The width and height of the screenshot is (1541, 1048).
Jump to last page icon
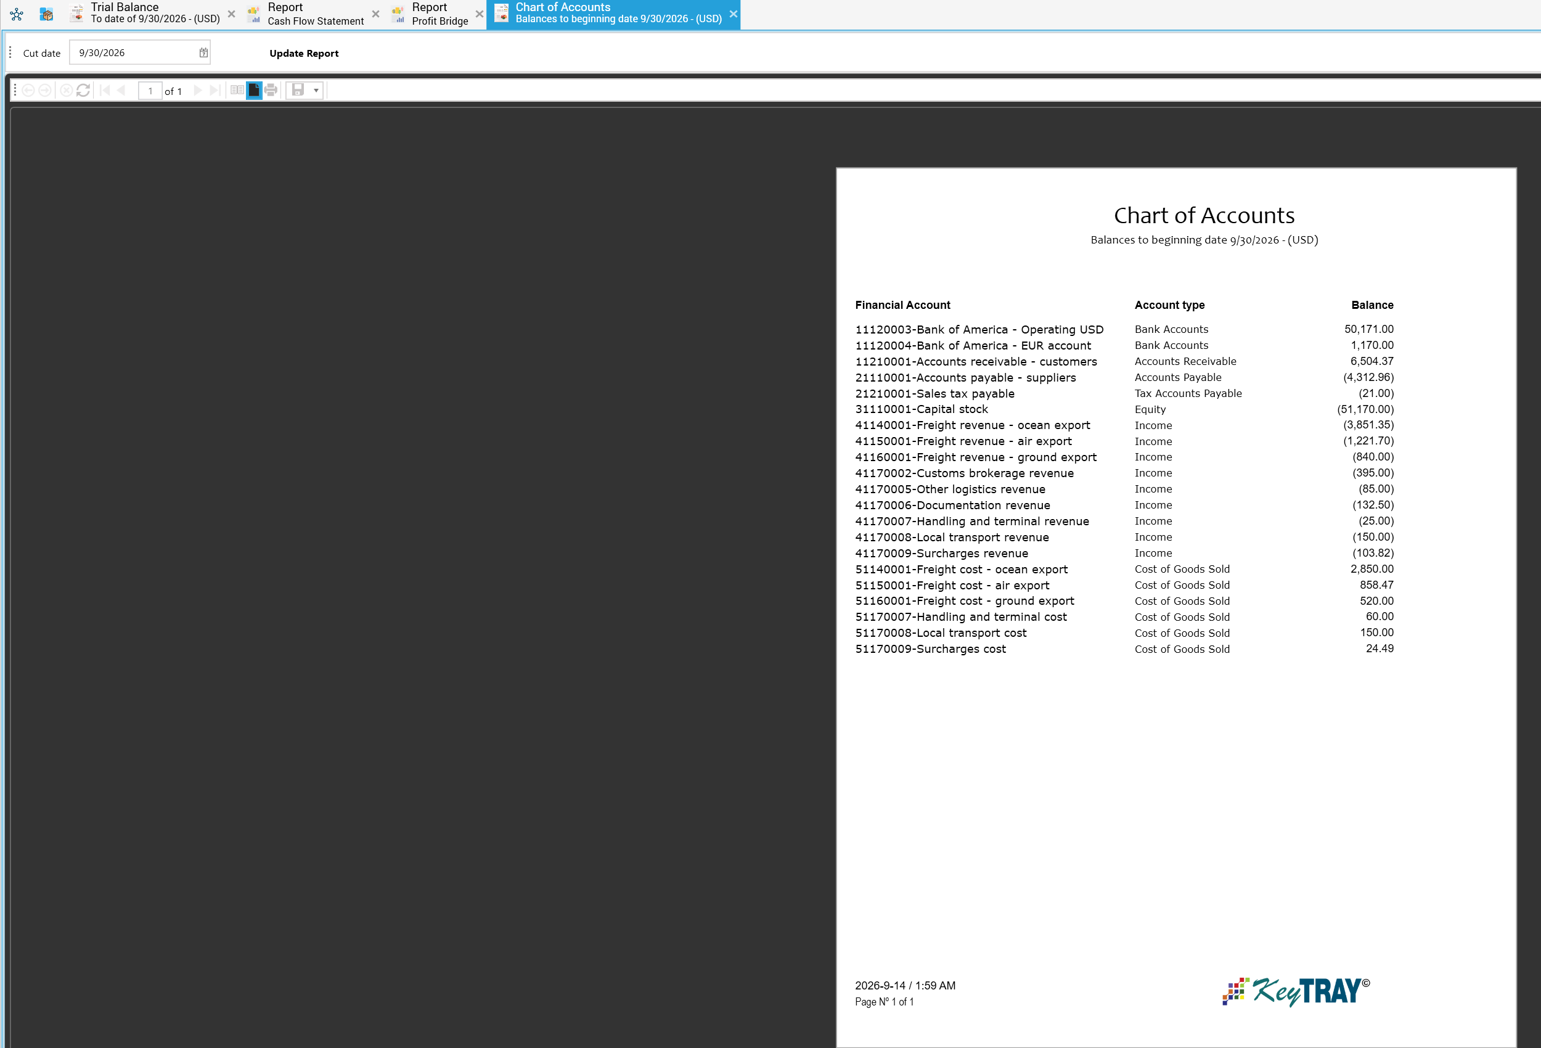click(214, 90)
